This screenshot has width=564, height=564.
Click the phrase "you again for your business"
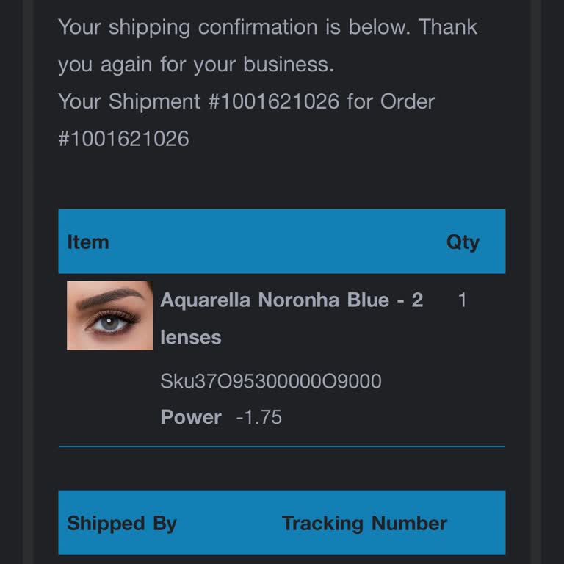click(195, 65)
